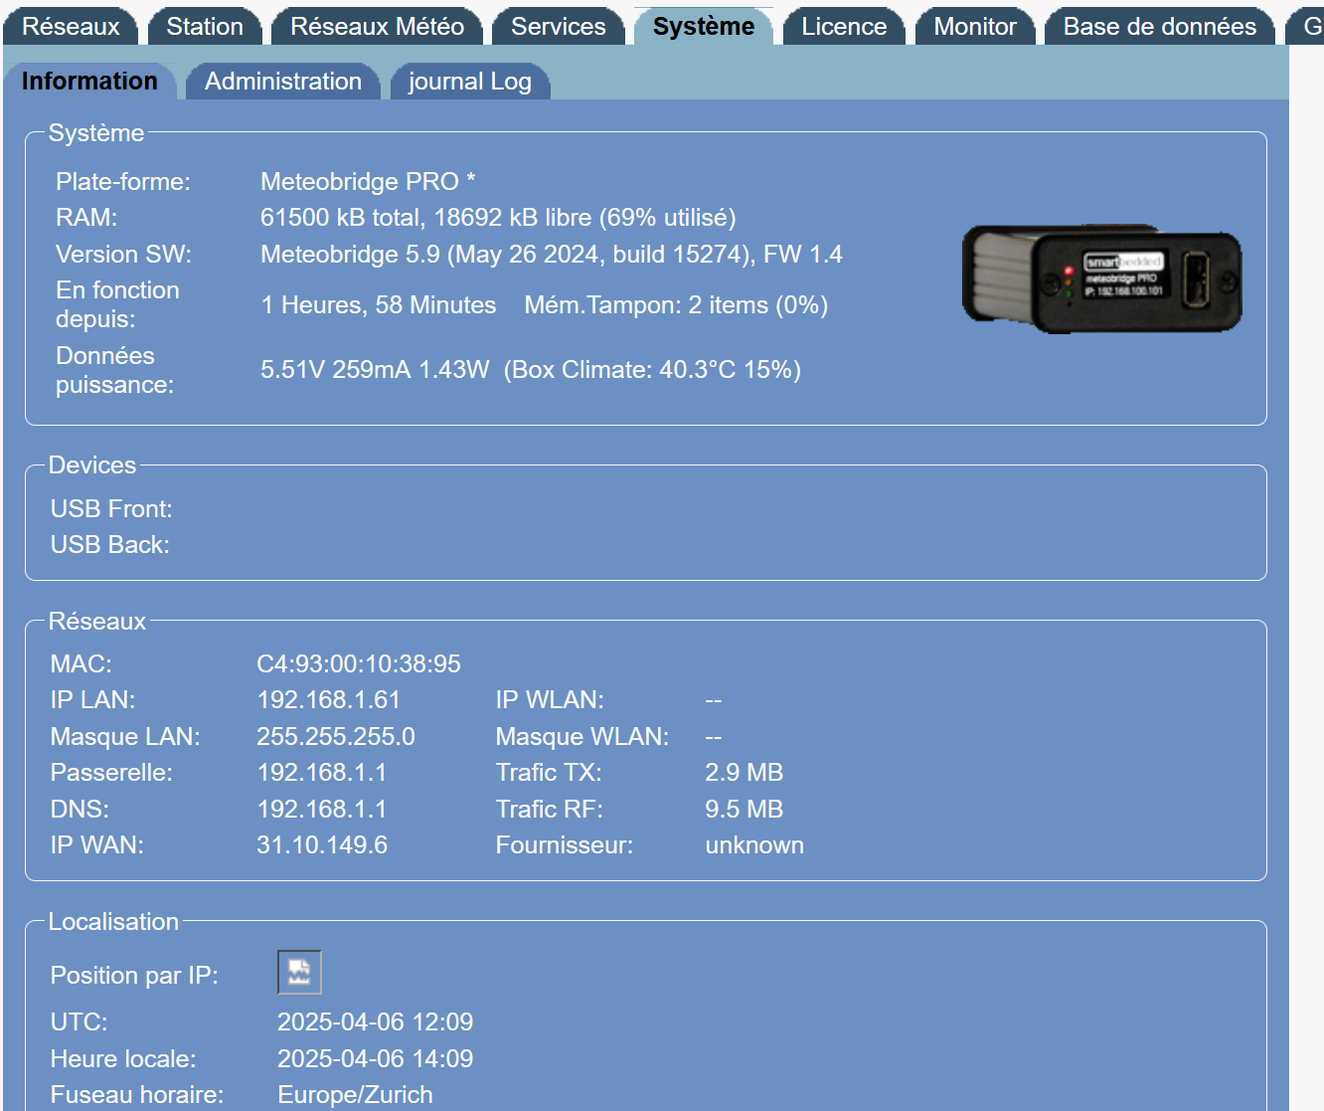Click the DNS label
Screen dimensions: 1324x1111
point(80,810)
